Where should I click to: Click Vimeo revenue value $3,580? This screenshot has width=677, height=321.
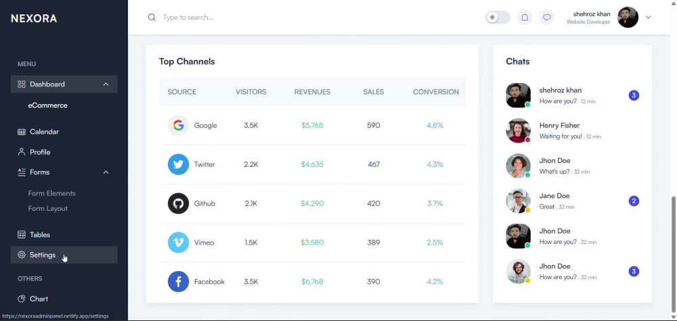tap(312, 243)
